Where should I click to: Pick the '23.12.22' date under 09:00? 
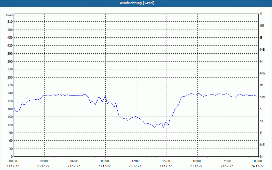coord(104,166)
